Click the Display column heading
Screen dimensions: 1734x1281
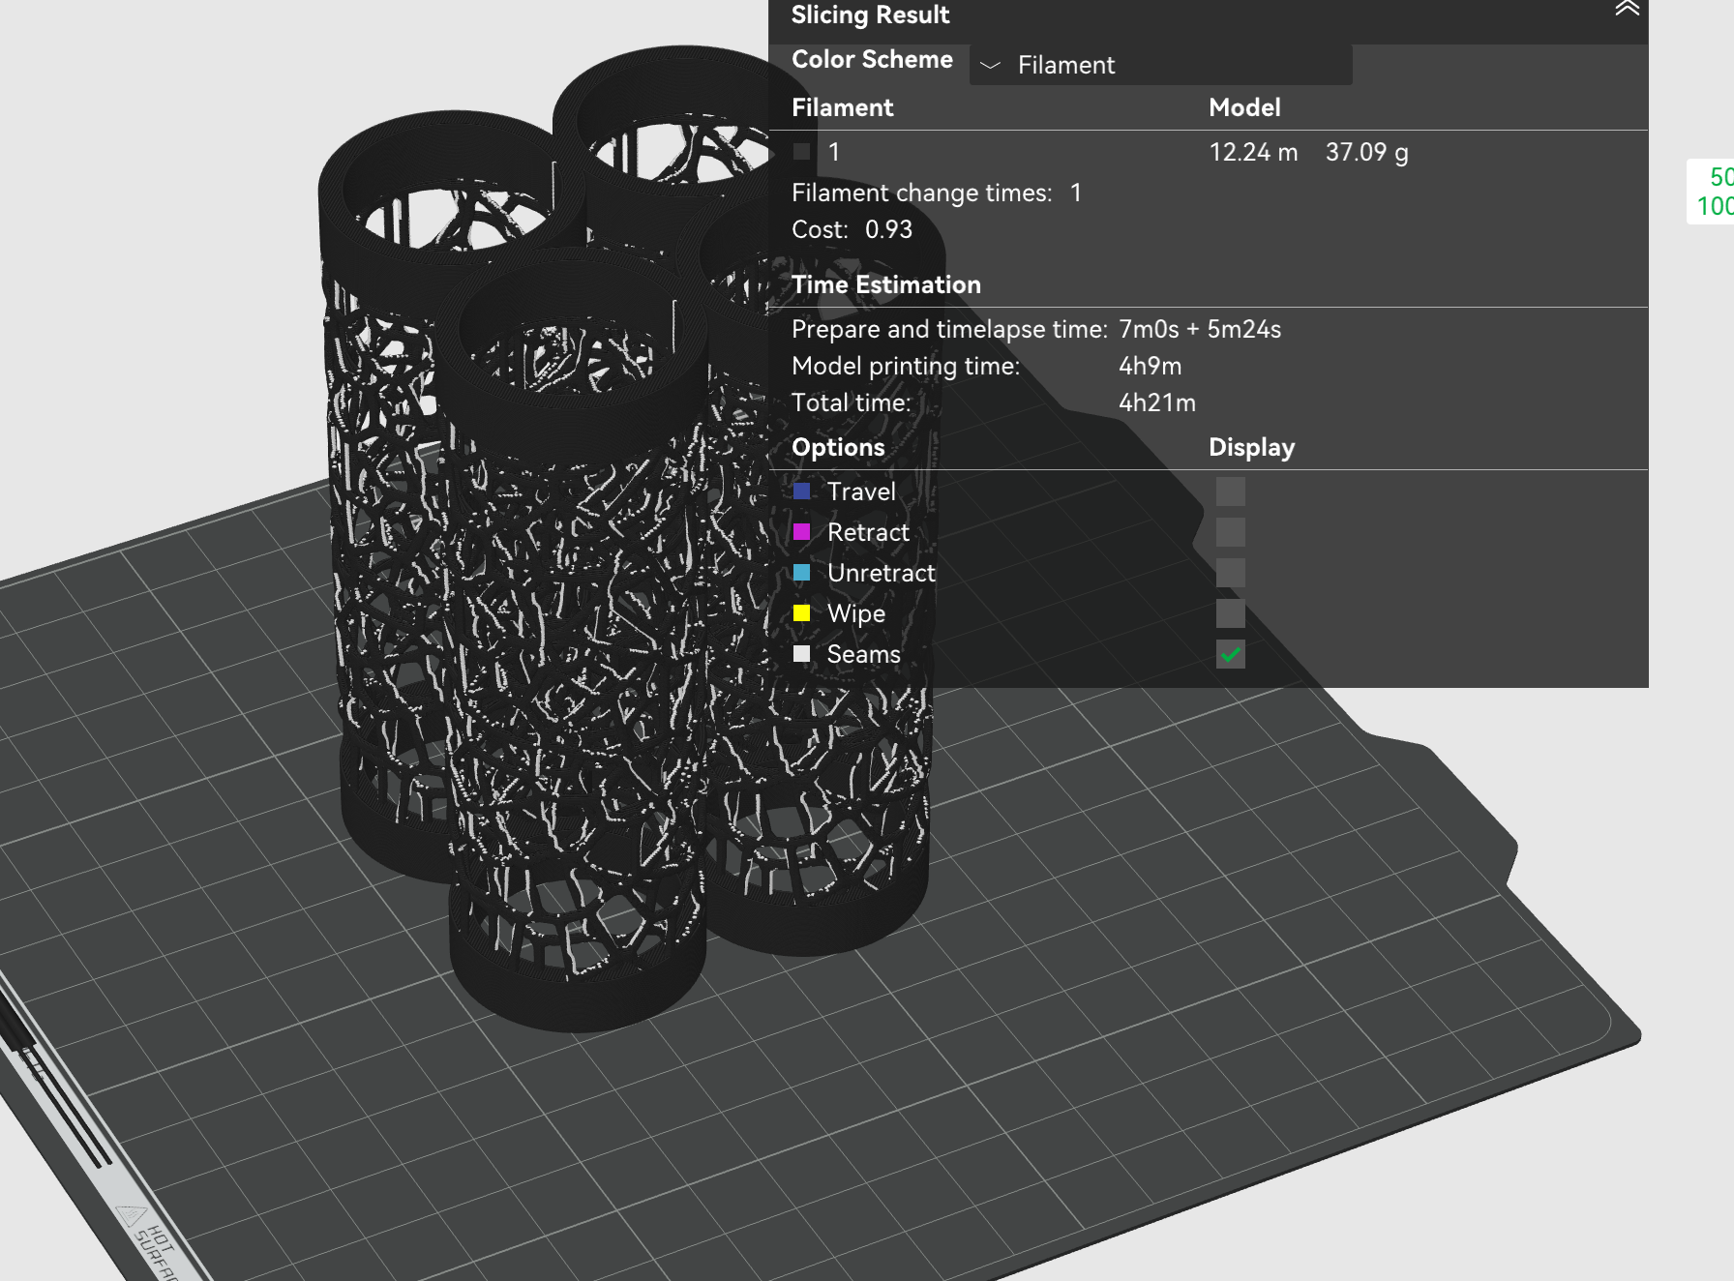point(1251,447)
